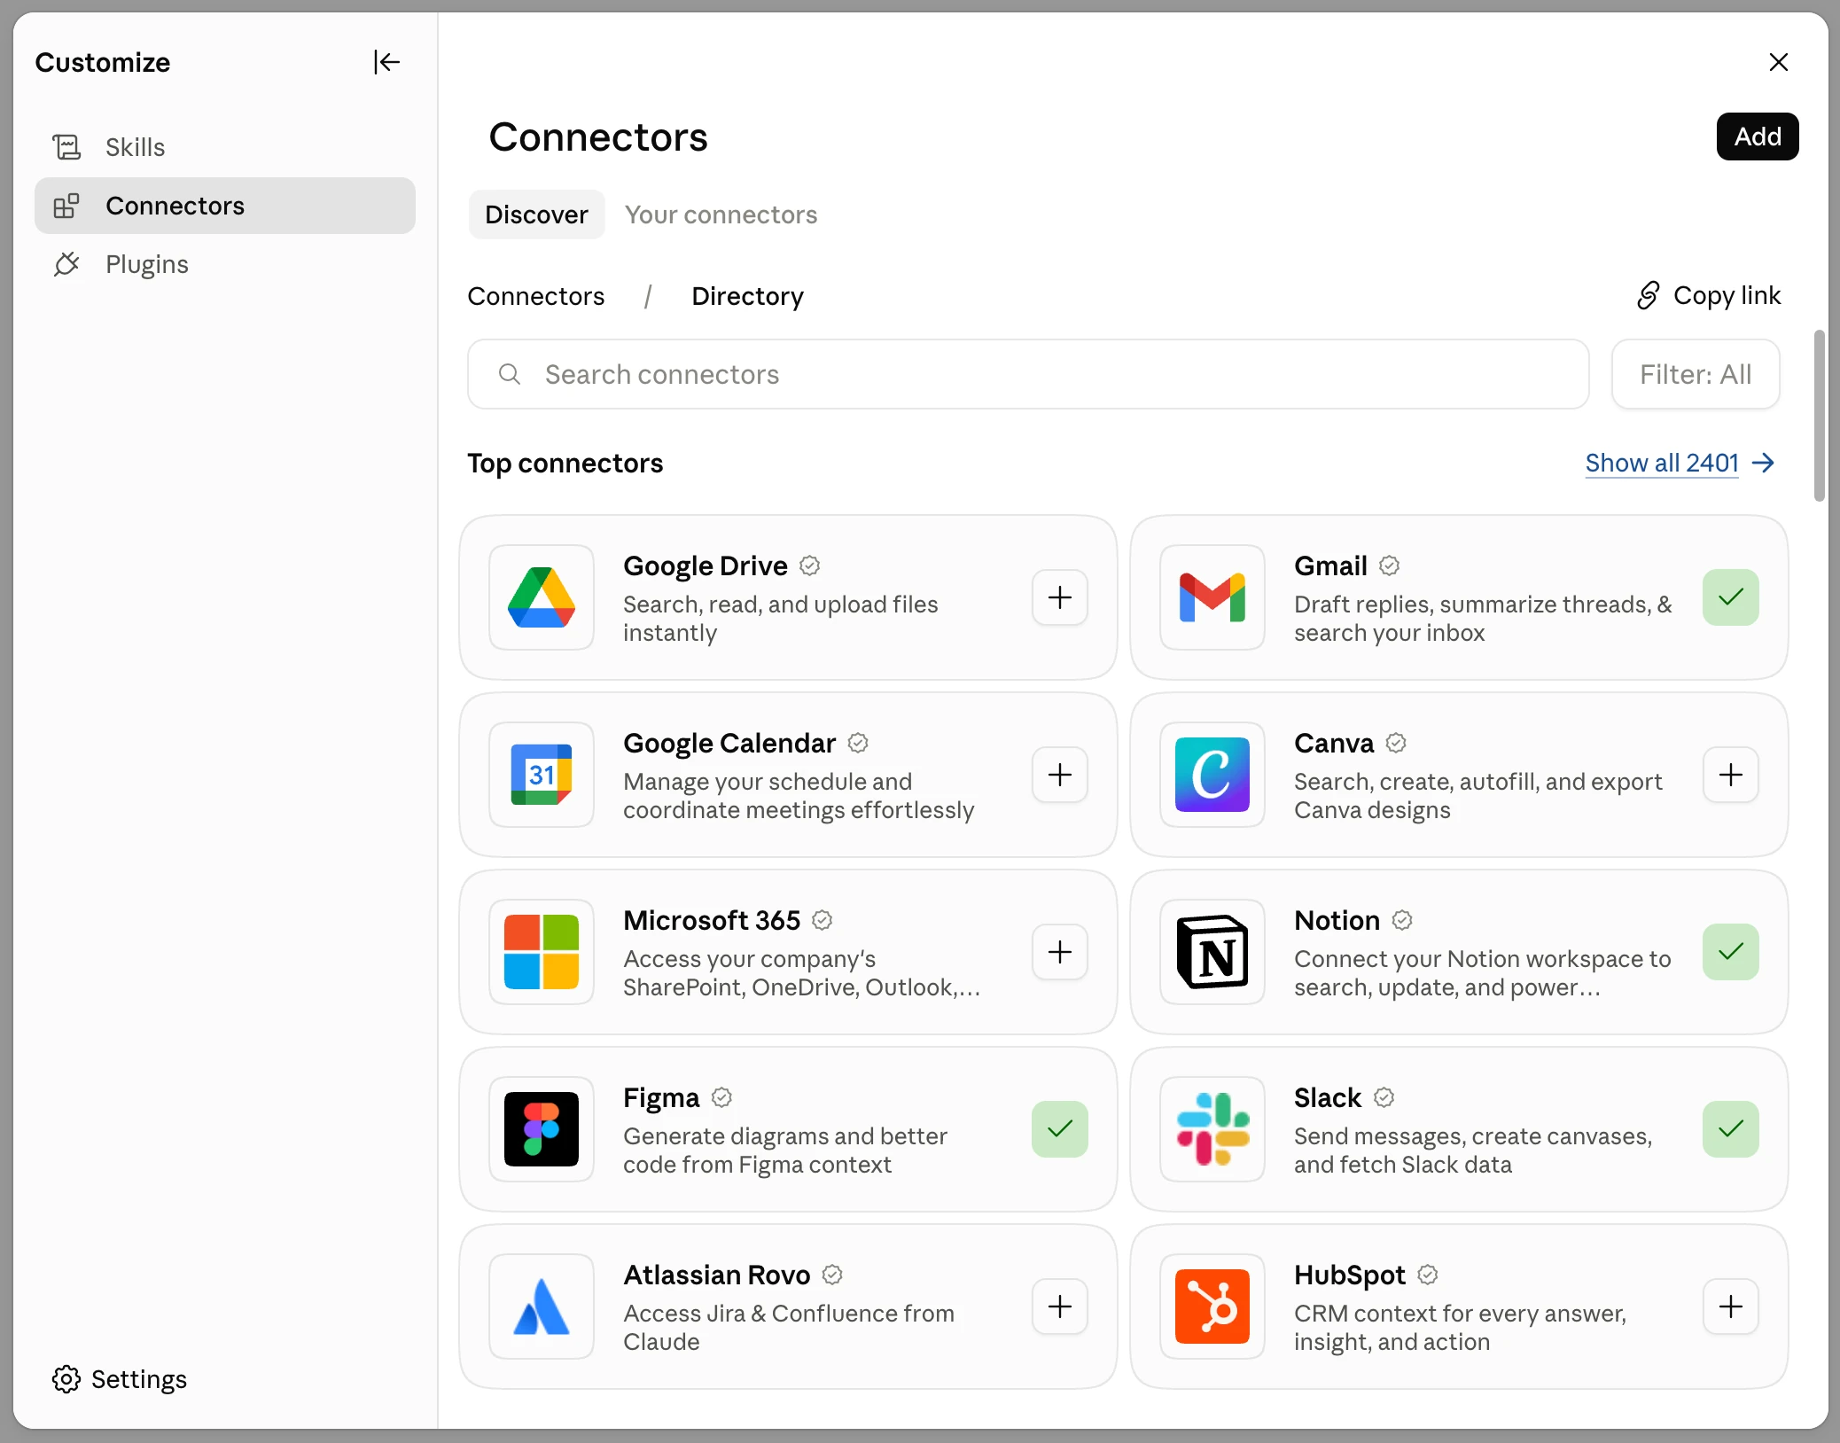
Task: Click verified badge next to HubSpot
Action: 1427,1275
